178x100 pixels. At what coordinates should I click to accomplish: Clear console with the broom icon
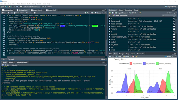pyautogui.click(x=105, y=65)
